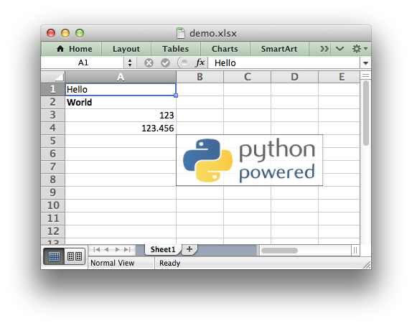The image size is (412, 326).
Task: Open the ribbon gear settings menu
Action: pyautogui.click(x=359, y=49)
